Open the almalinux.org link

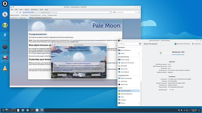[178, 54]
